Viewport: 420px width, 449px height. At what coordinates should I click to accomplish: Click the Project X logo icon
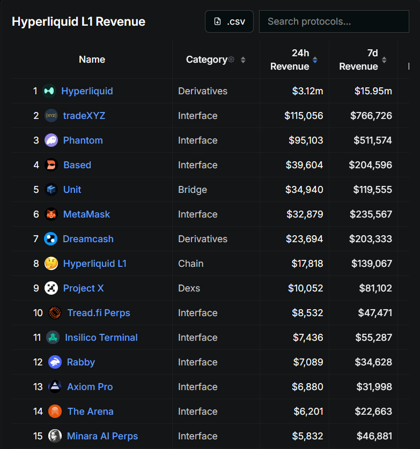51,288
